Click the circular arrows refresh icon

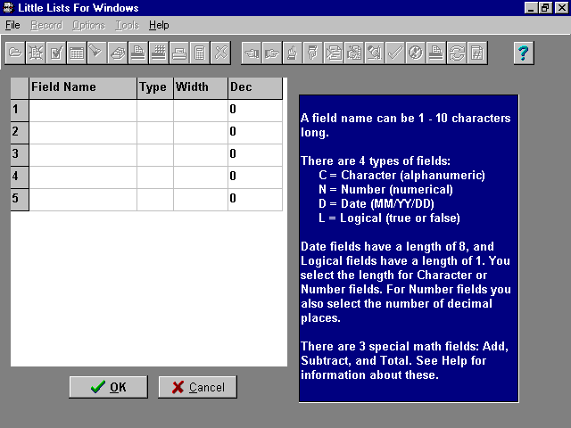click(x=457, y=53)
